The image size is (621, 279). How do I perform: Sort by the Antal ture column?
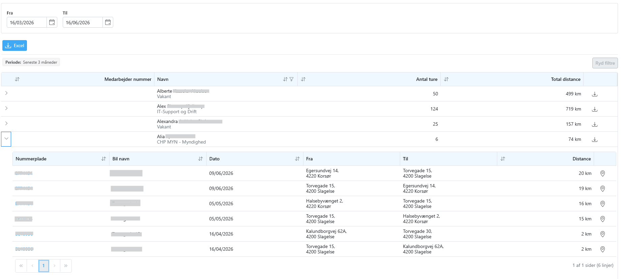coord(303,79)
